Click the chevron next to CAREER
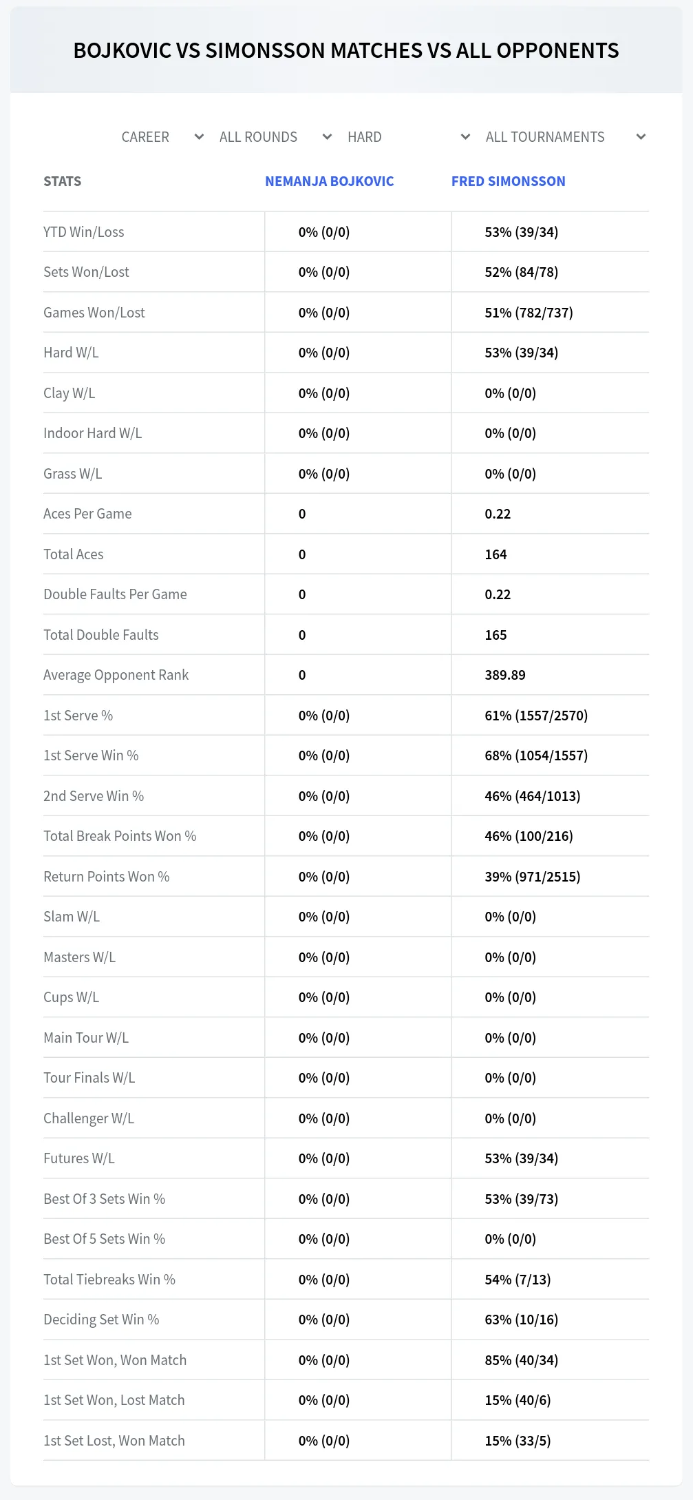The image size is (693, 1500). coord(199,137)
